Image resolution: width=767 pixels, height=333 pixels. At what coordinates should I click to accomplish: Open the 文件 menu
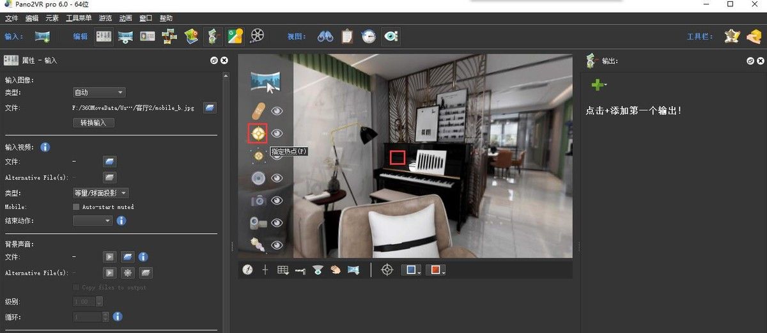coord(12,18)
